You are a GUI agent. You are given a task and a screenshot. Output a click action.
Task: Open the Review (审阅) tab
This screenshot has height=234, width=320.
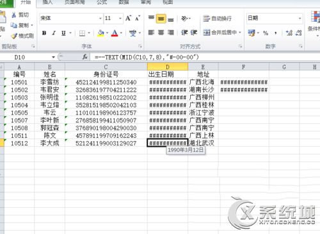click(146, 3)
